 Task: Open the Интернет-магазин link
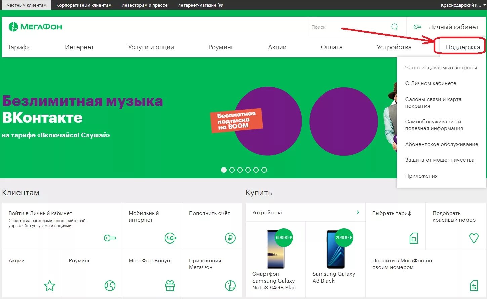pyautogui.click(x=197, y=5)
